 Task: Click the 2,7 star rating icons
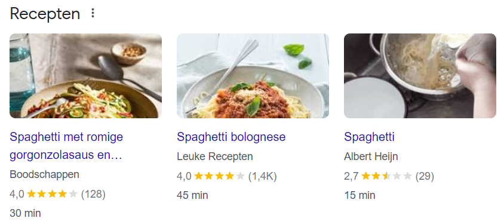(387, 176)
